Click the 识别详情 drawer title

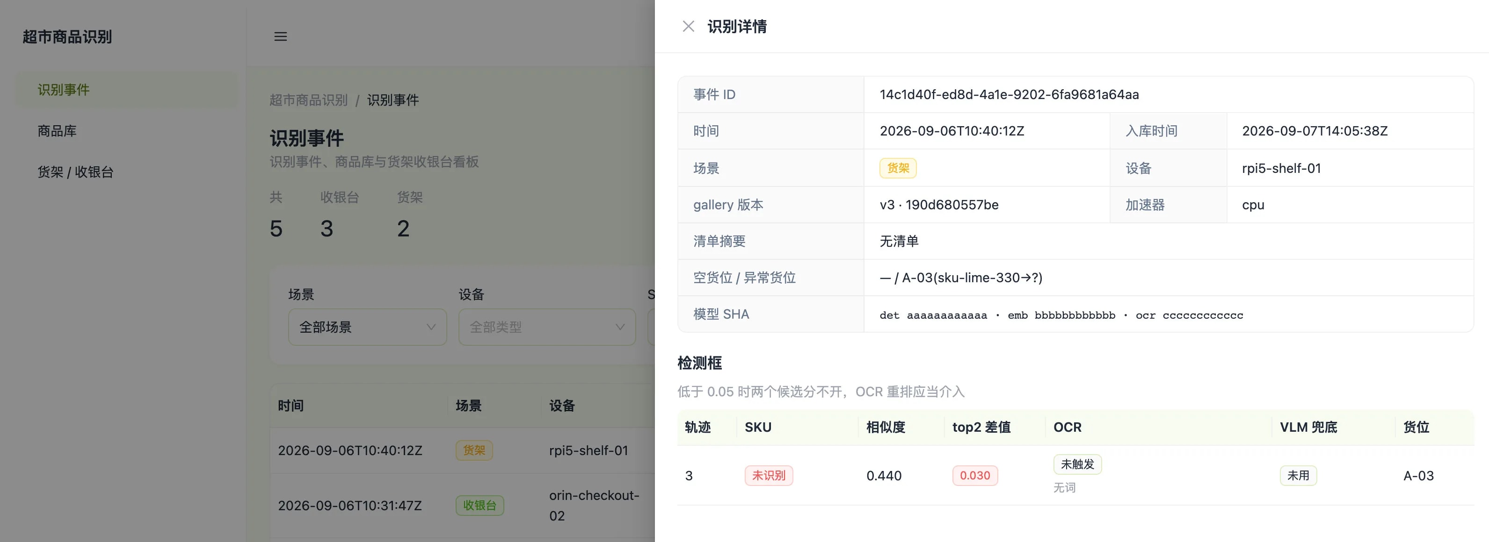[737, 27]
